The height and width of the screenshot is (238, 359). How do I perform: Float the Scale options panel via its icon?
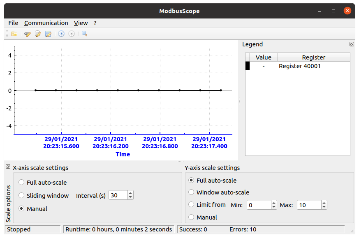(7, 167)
